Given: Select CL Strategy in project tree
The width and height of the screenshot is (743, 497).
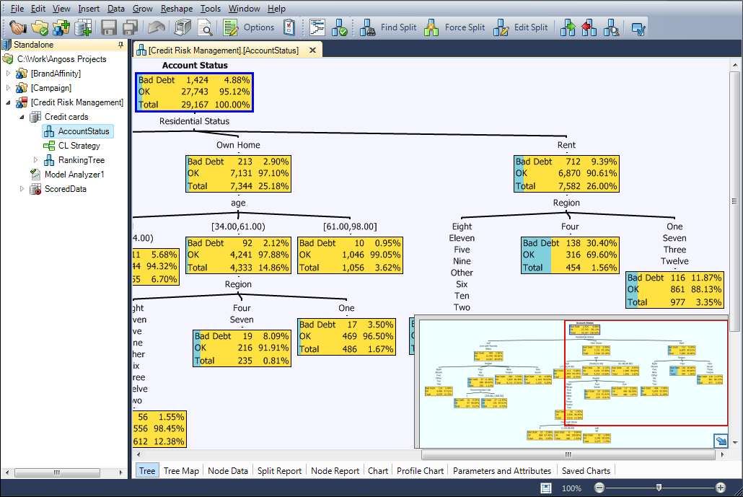Looking at the screenshot, I should click(x=79, y=146).
